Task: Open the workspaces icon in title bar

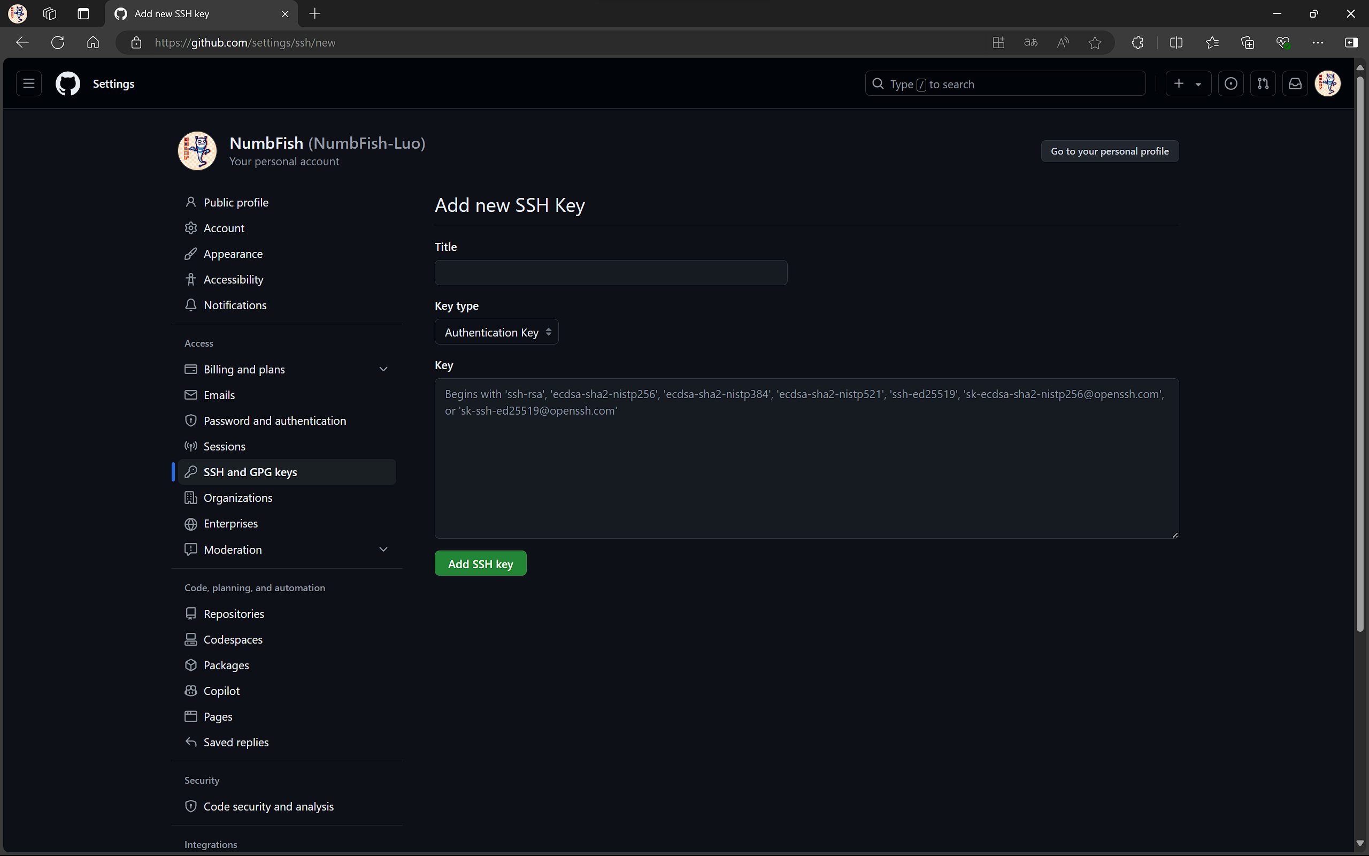Action: [x=50, y=13]
